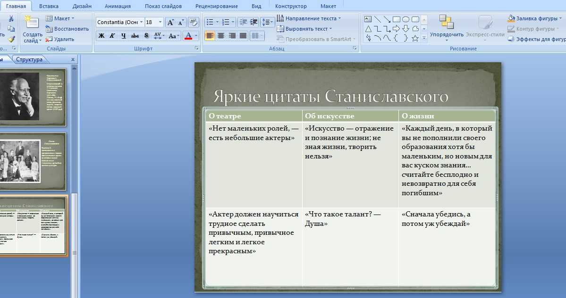The image size is (566, 298).
Task: Expand the Макет layout dropdown
Action: [x=61, y=18]
